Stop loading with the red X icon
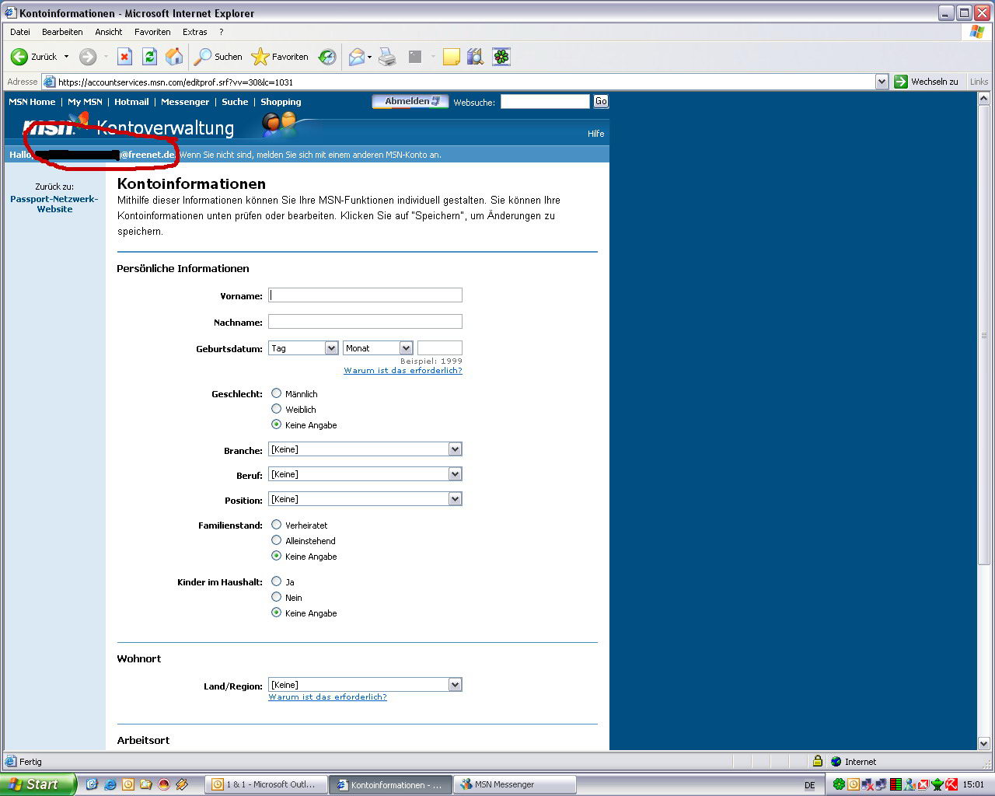The image size is (995, 796). click(x=124, y=57)
